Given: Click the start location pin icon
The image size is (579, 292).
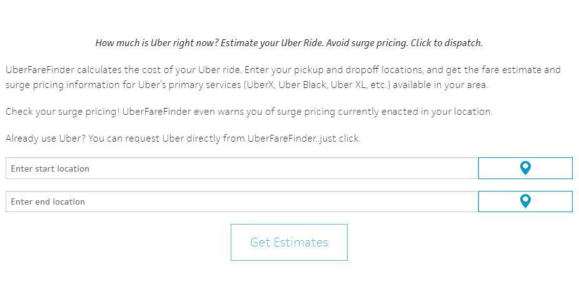Looking at the screenshot, I should [x=525, y=168].
